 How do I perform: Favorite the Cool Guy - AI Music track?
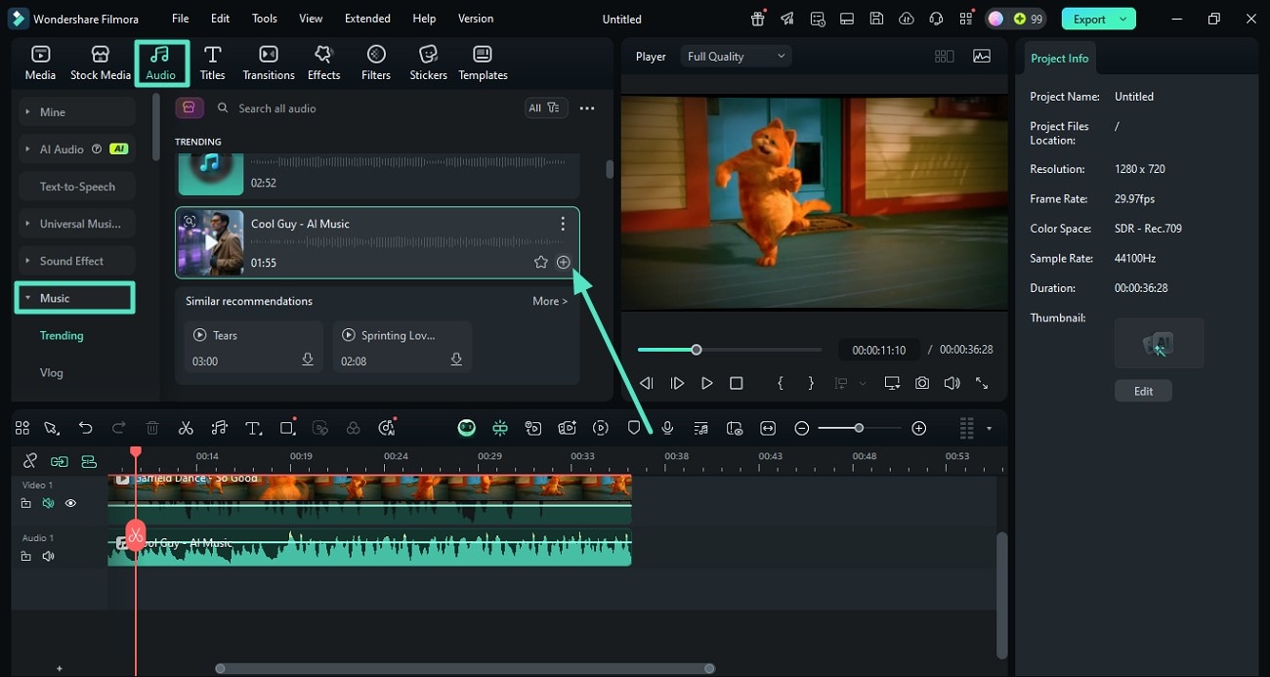[541, 262]
